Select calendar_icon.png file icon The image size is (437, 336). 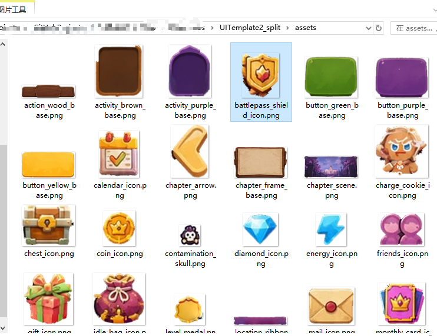point(120,154)
